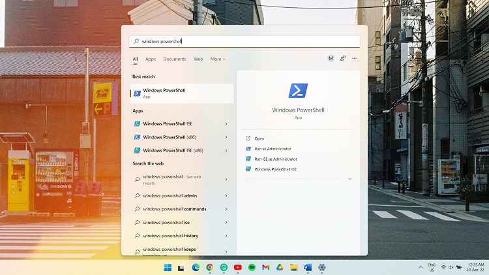Open Task View on the taskbar

coord(181,268)
